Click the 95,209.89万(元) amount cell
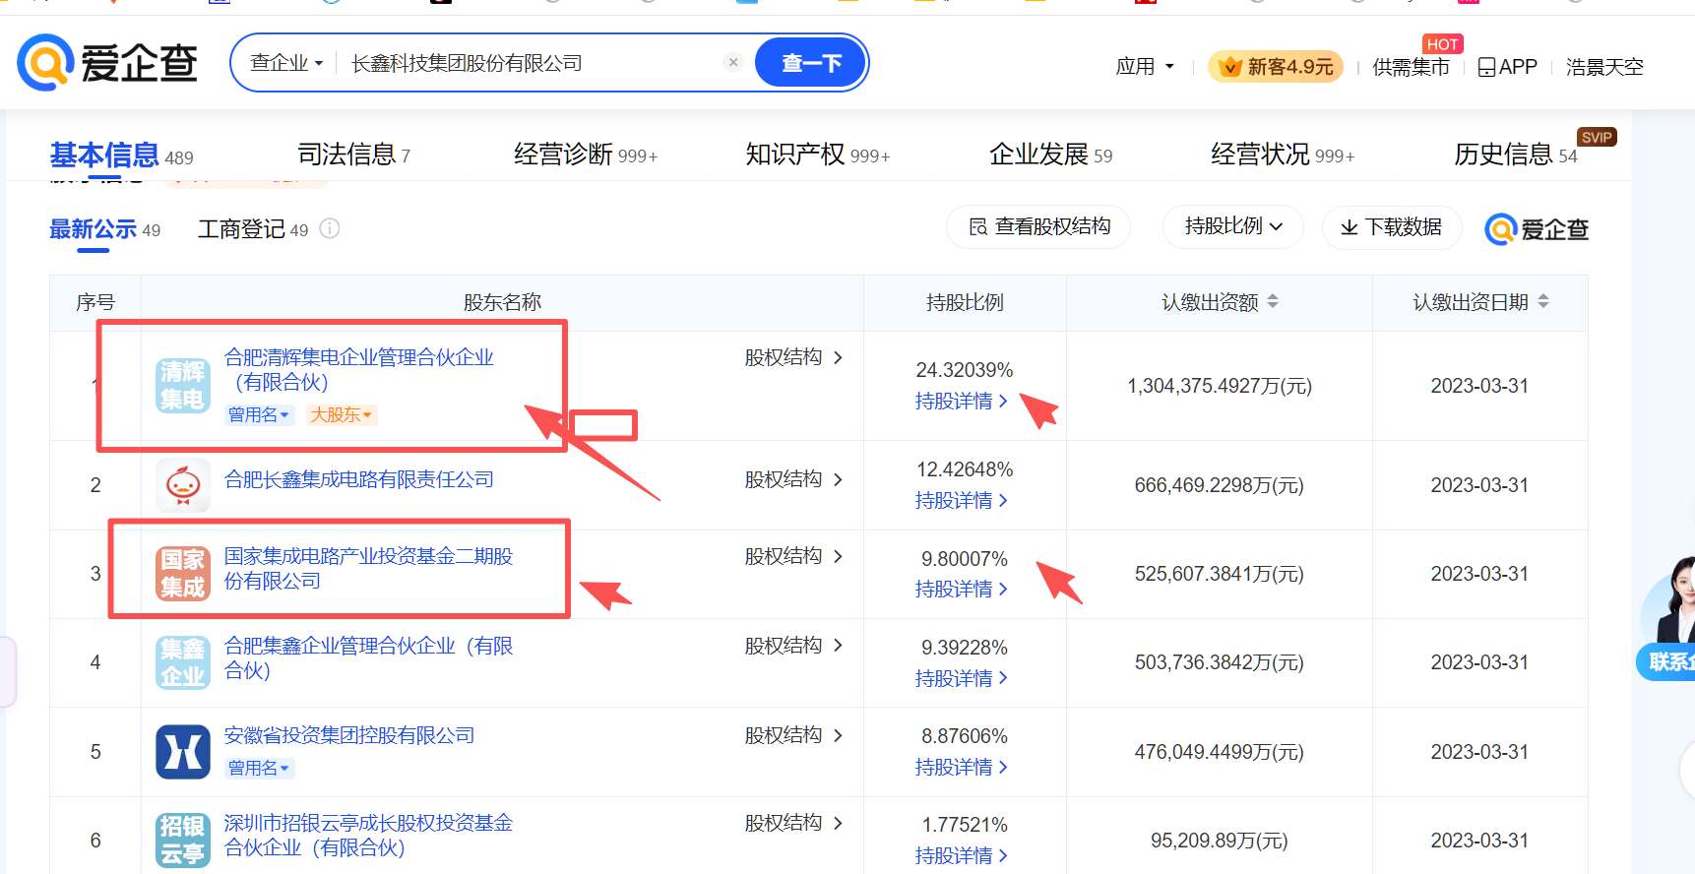This screenshot has height=874, width=1695. pyautogui.click(x=1220, y=841)
